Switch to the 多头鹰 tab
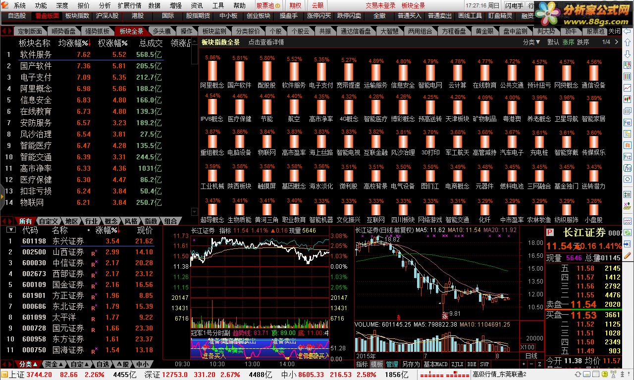This screenshot has height=380, width=634. 161,31
